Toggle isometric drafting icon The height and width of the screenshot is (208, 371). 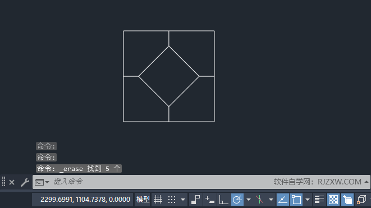pos(259,200)
